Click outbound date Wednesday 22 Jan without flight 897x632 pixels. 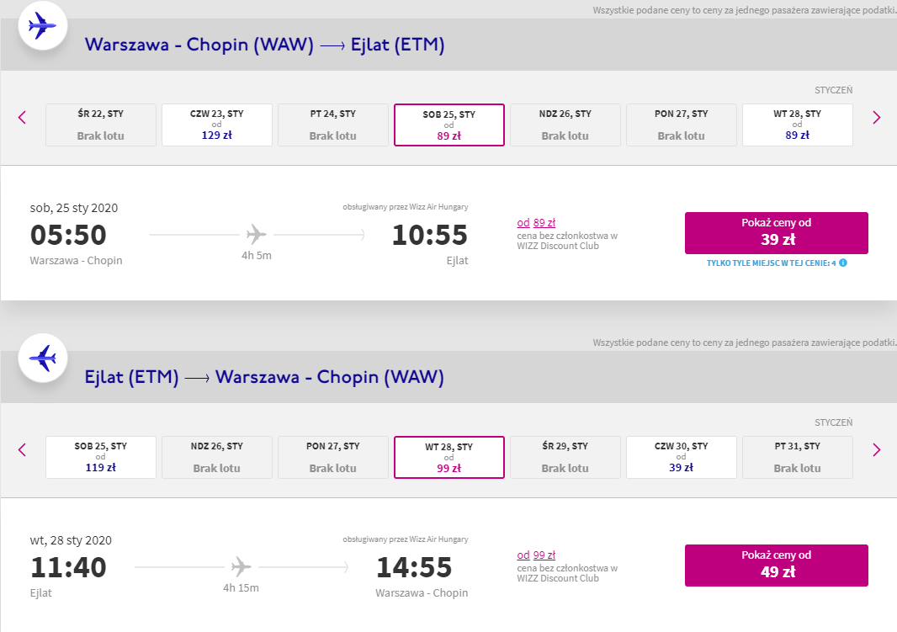(101, 125)
